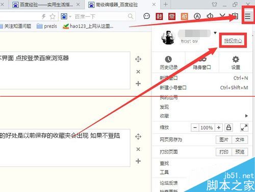Screen dimensions: 255x192
Task: Click the circled A toolbar icon
Action: (197, 16)
